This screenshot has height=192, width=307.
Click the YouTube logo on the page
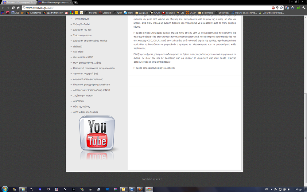97,134
